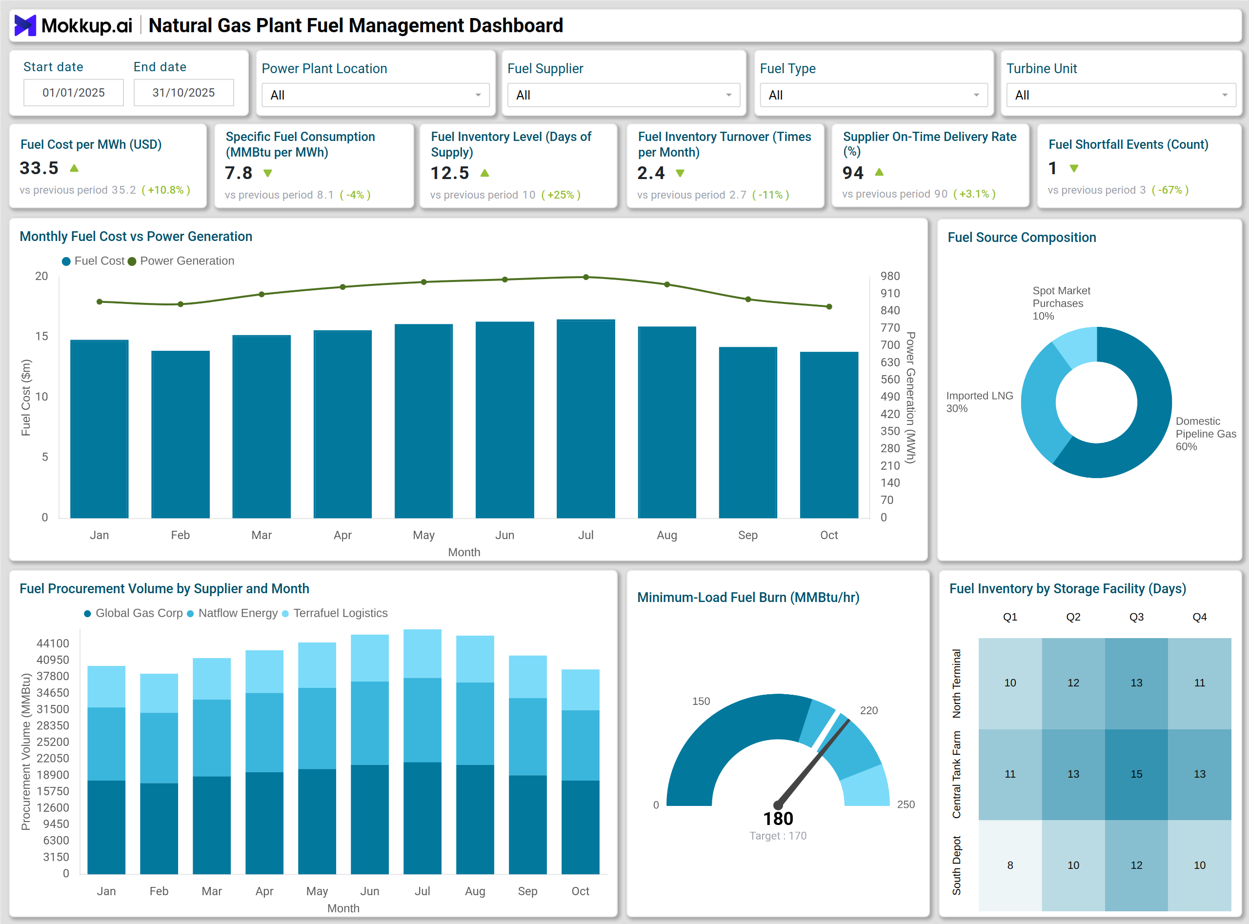Click the May Natflow Energy bar segment

[317, 728]
